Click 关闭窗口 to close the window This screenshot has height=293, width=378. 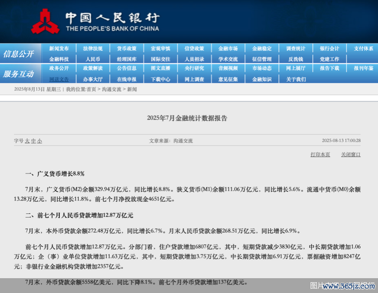pyautogui.click(x=351, y=155)
